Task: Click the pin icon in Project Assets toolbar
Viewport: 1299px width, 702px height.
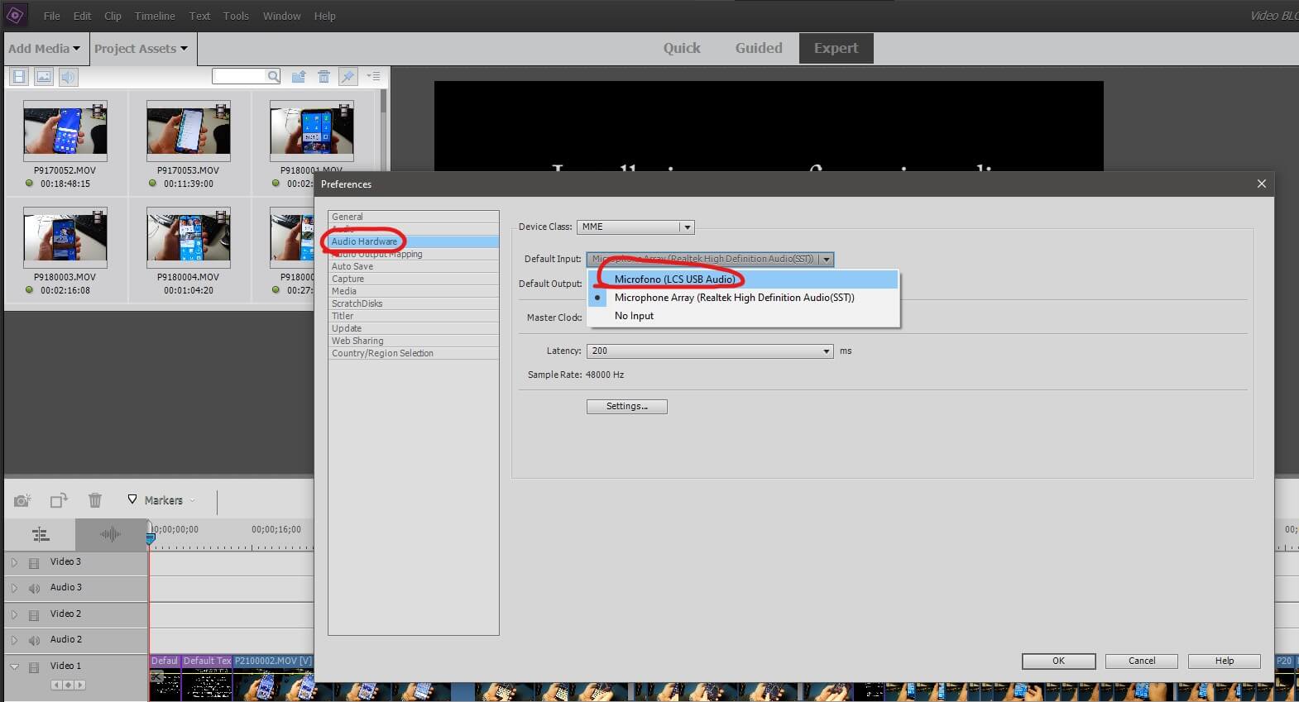Action: [x=348, y=77]
